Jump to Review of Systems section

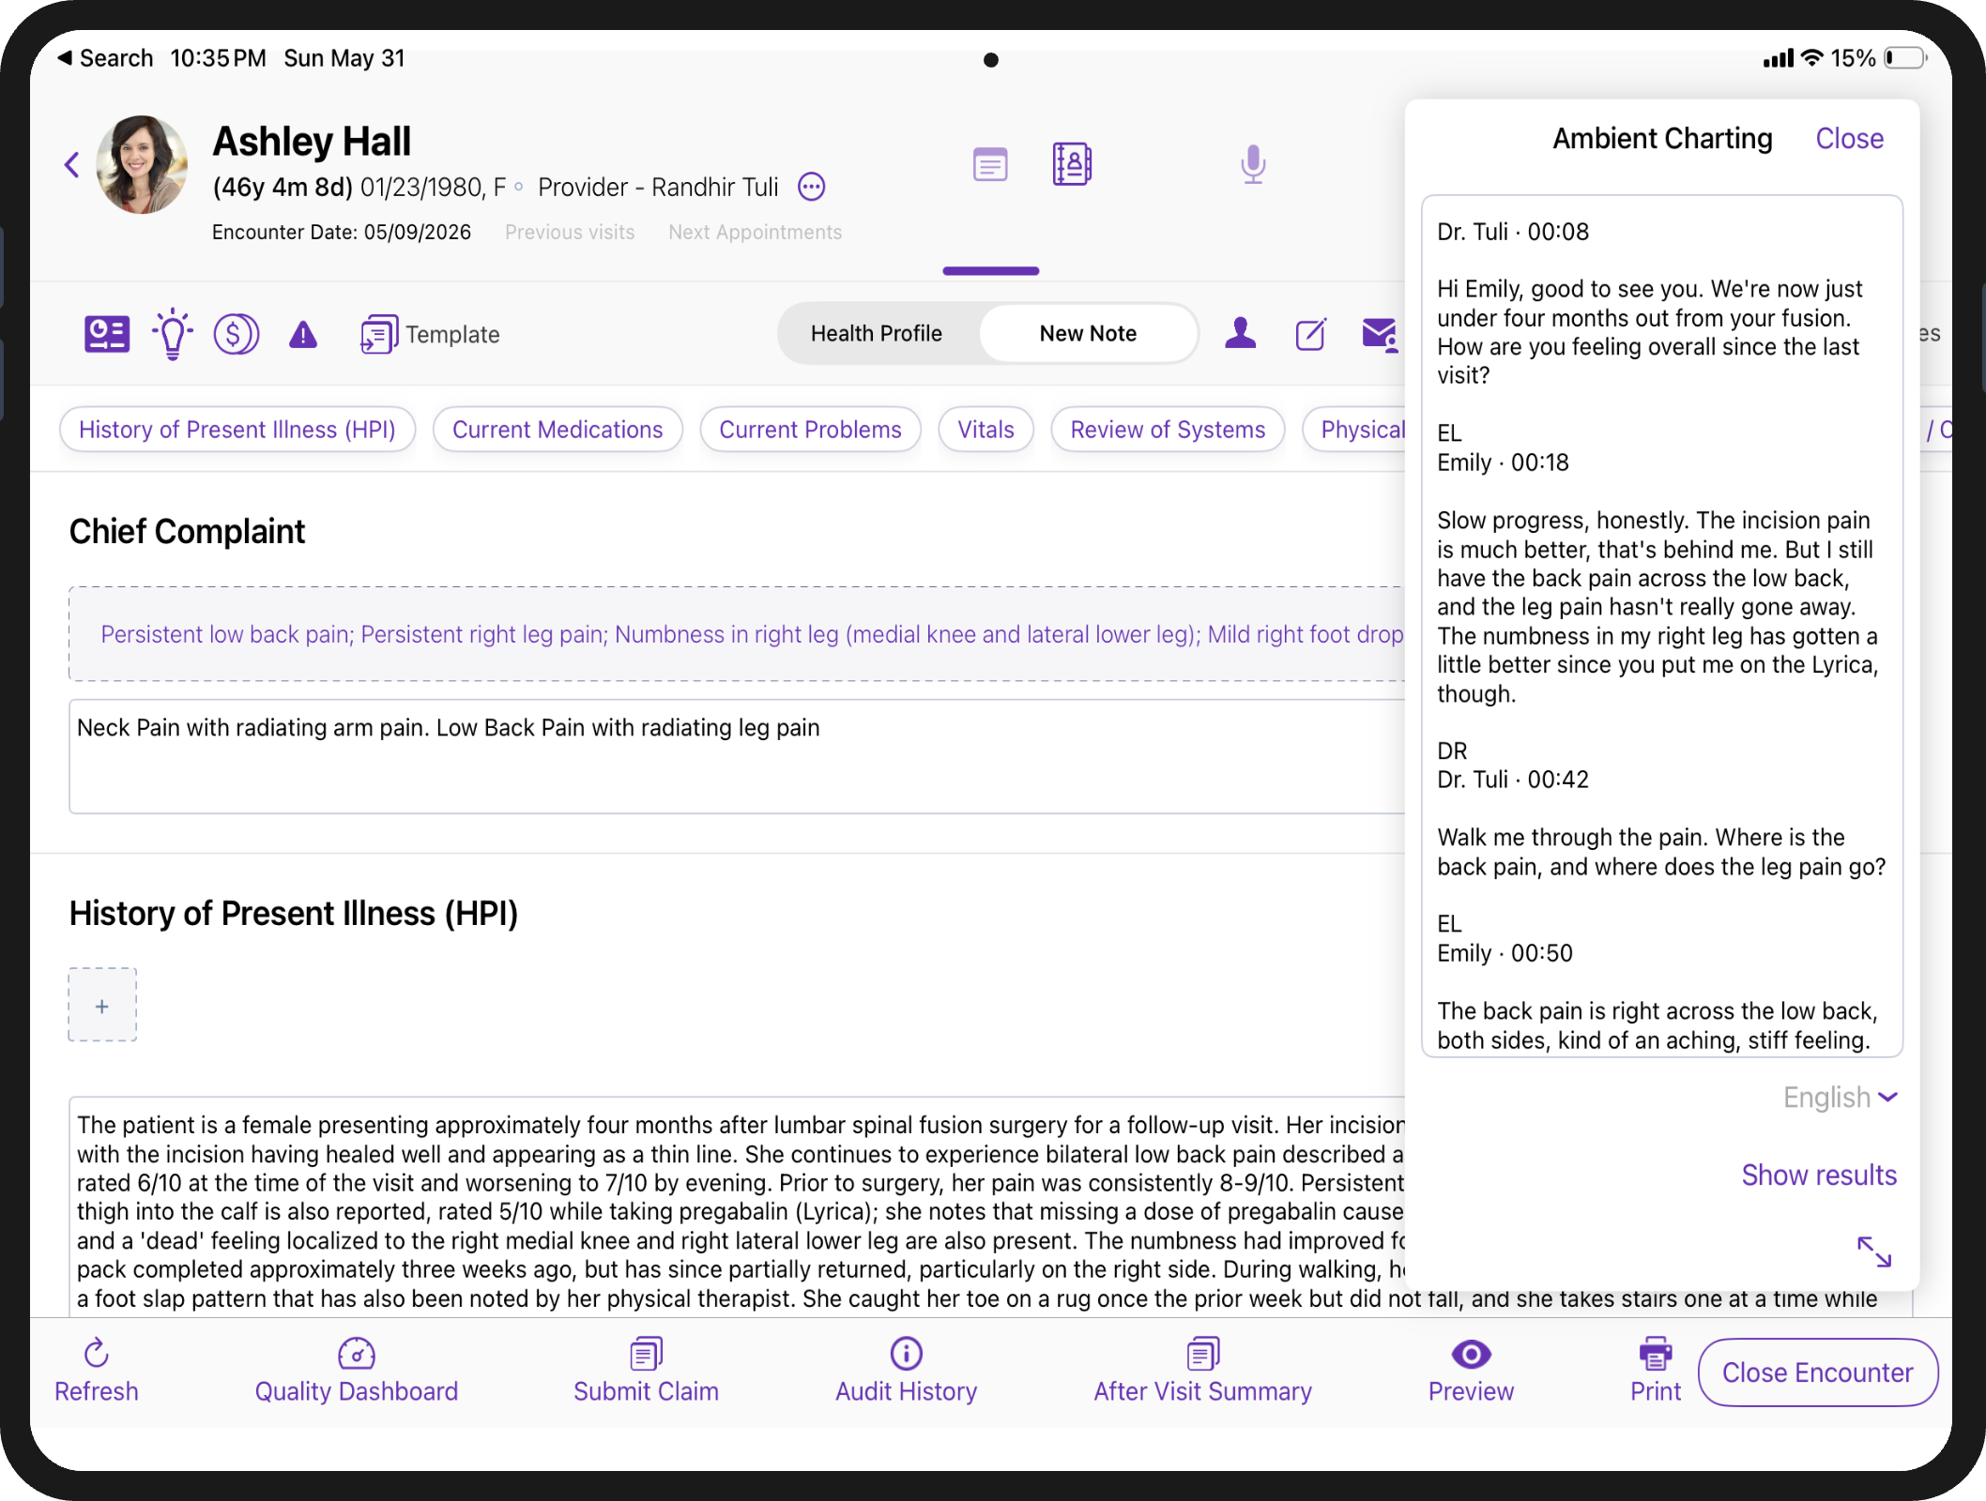(1168, 430)
